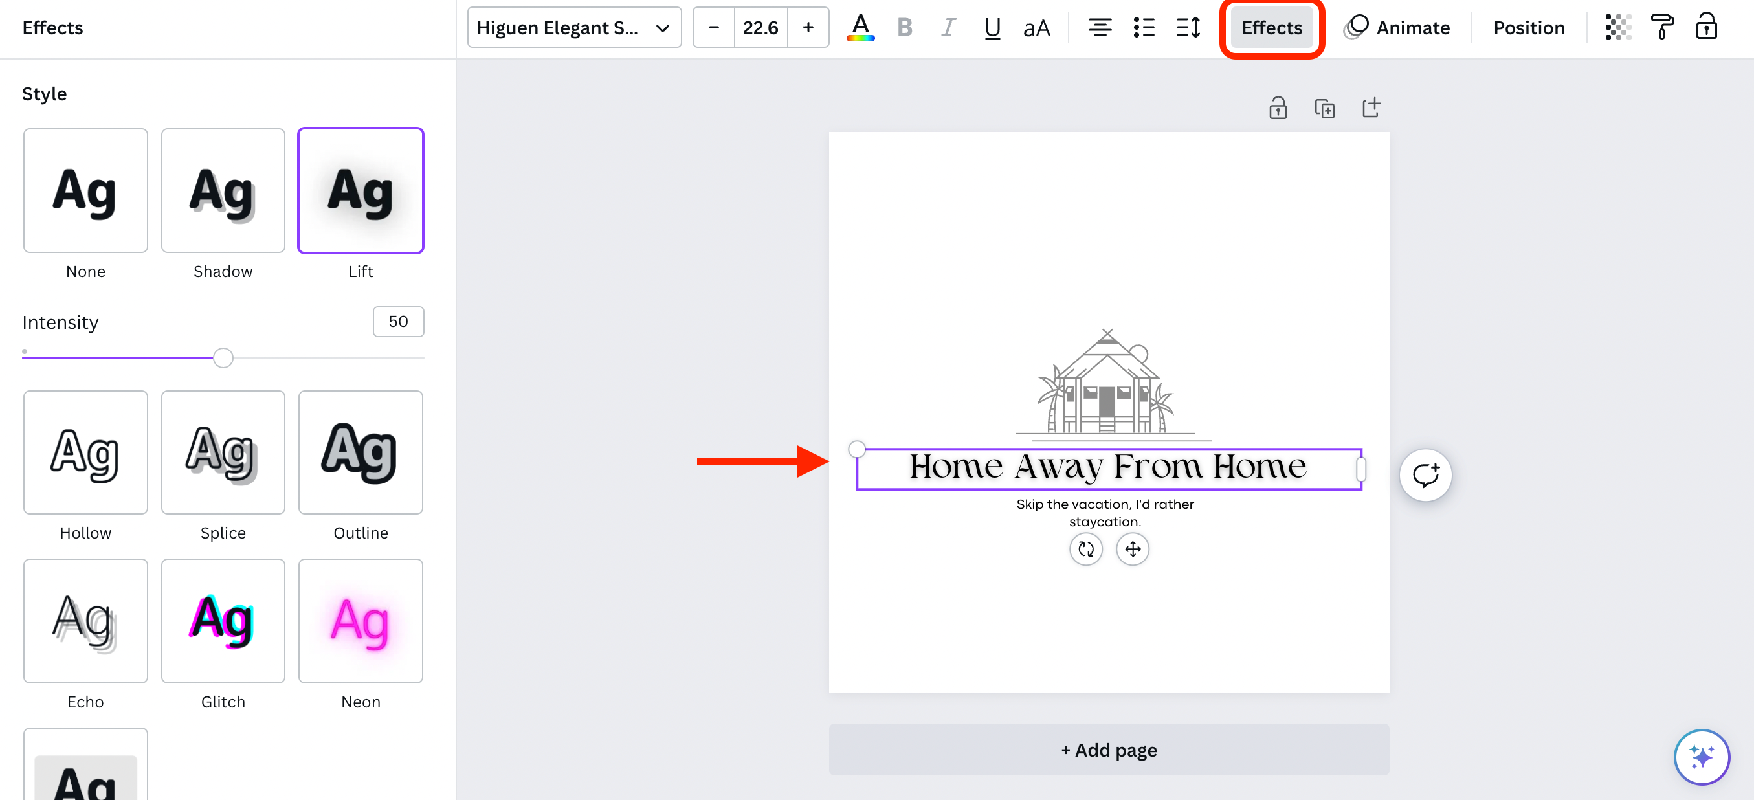Select the Lift text style
This screenshot has height=800, width=1754.
[x=361, y=191]
